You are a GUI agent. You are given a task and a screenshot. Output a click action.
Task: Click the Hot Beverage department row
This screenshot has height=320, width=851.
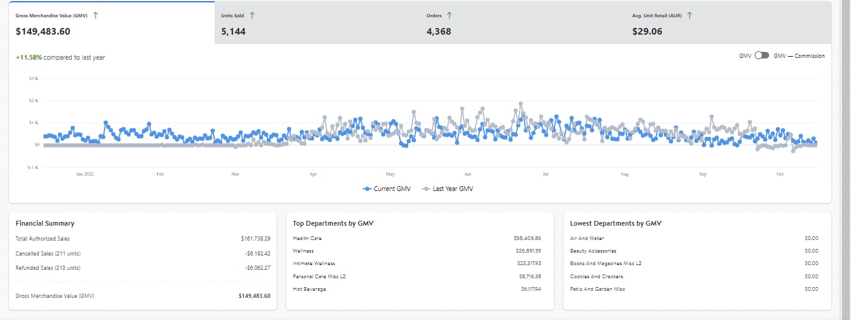(x=417, y=289)
